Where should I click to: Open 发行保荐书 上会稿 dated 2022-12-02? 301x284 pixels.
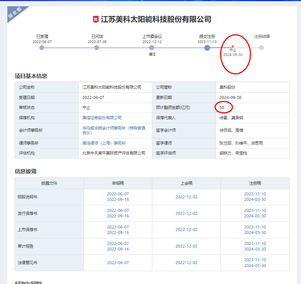[187, 213]
